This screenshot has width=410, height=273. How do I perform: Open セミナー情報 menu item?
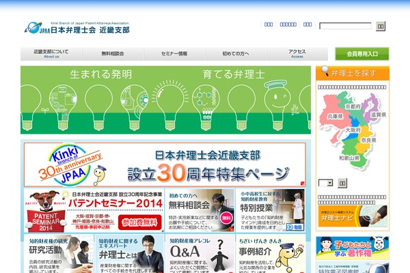click(174, 54)
